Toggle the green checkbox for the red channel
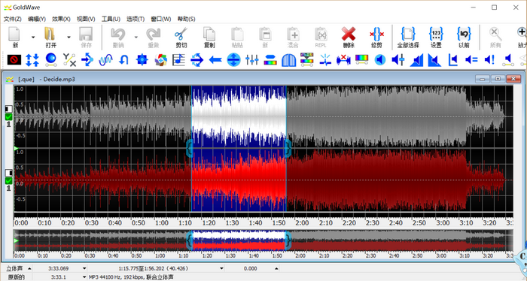Viewport: 527px width, 281px height. (x=9, y=181)
